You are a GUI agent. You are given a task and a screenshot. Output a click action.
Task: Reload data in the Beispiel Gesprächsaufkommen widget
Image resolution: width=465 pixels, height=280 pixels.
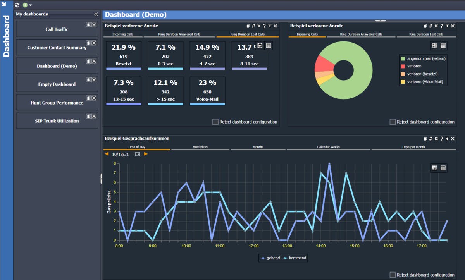coord(431,139)
